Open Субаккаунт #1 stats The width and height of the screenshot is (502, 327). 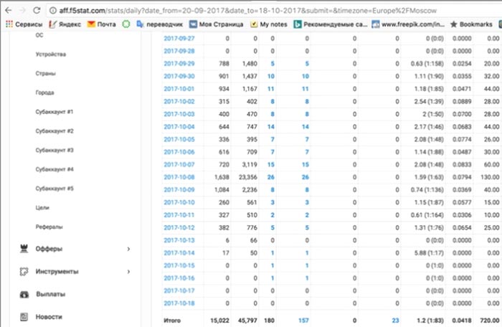point(55,112)
